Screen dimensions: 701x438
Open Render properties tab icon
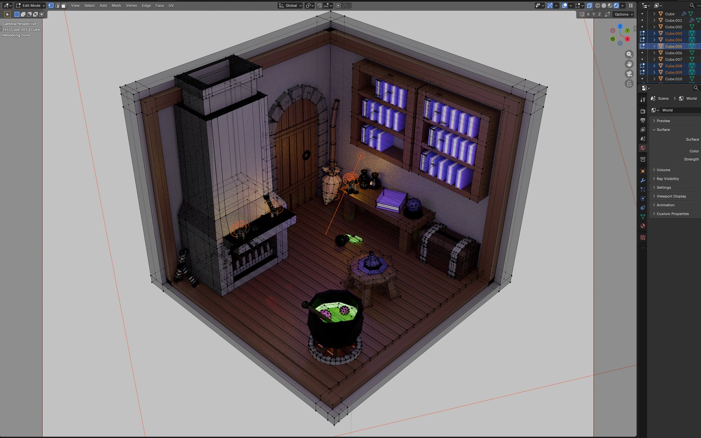(x=643, y=111)
